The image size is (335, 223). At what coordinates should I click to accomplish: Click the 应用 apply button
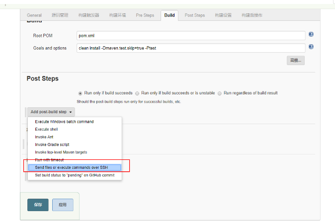click(63, 205)
